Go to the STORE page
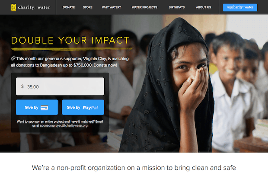This screenshot has width=268, height=173. [87, 7]
